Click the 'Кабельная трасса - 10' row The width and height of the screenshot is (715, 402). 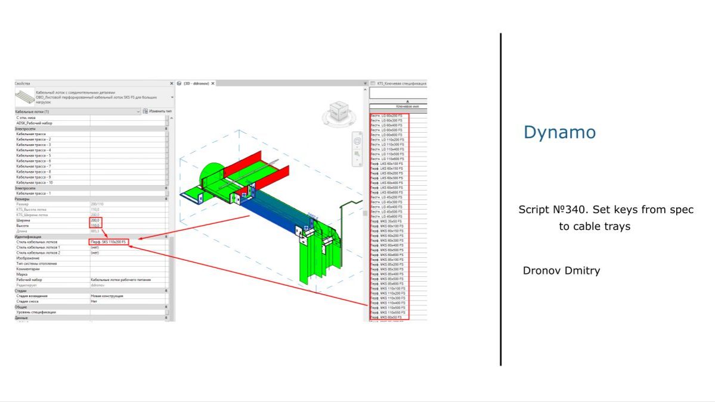tap(92, 183)
